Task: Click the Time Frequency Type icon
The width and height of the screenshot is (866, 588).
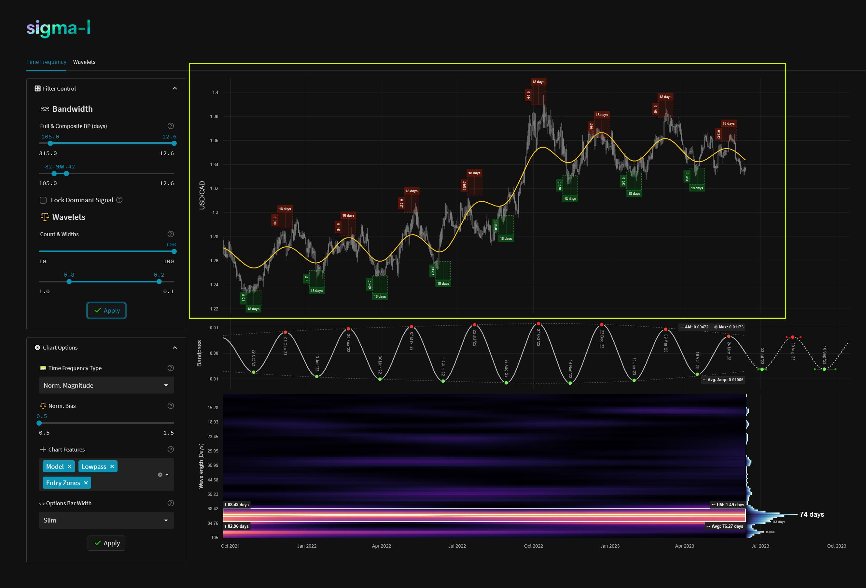Action: tap(43, 368)
